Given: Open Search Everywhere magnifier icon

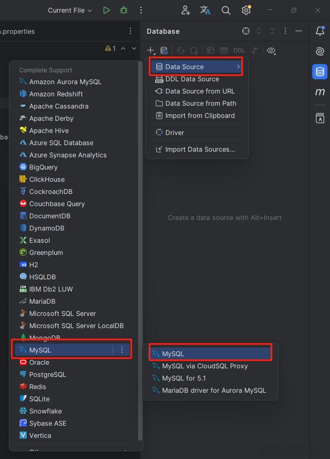Looking at the screenshot, I should point(226,10).
